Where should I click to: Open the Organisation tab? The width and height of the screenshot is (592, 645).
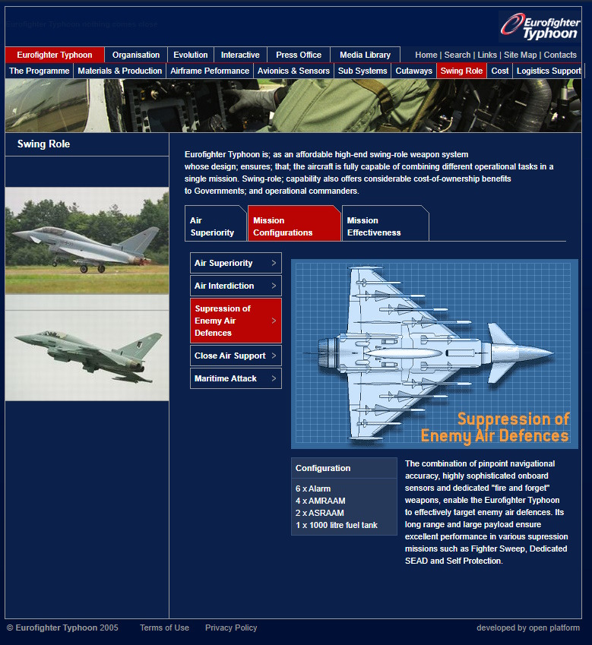tap(136, 55)
